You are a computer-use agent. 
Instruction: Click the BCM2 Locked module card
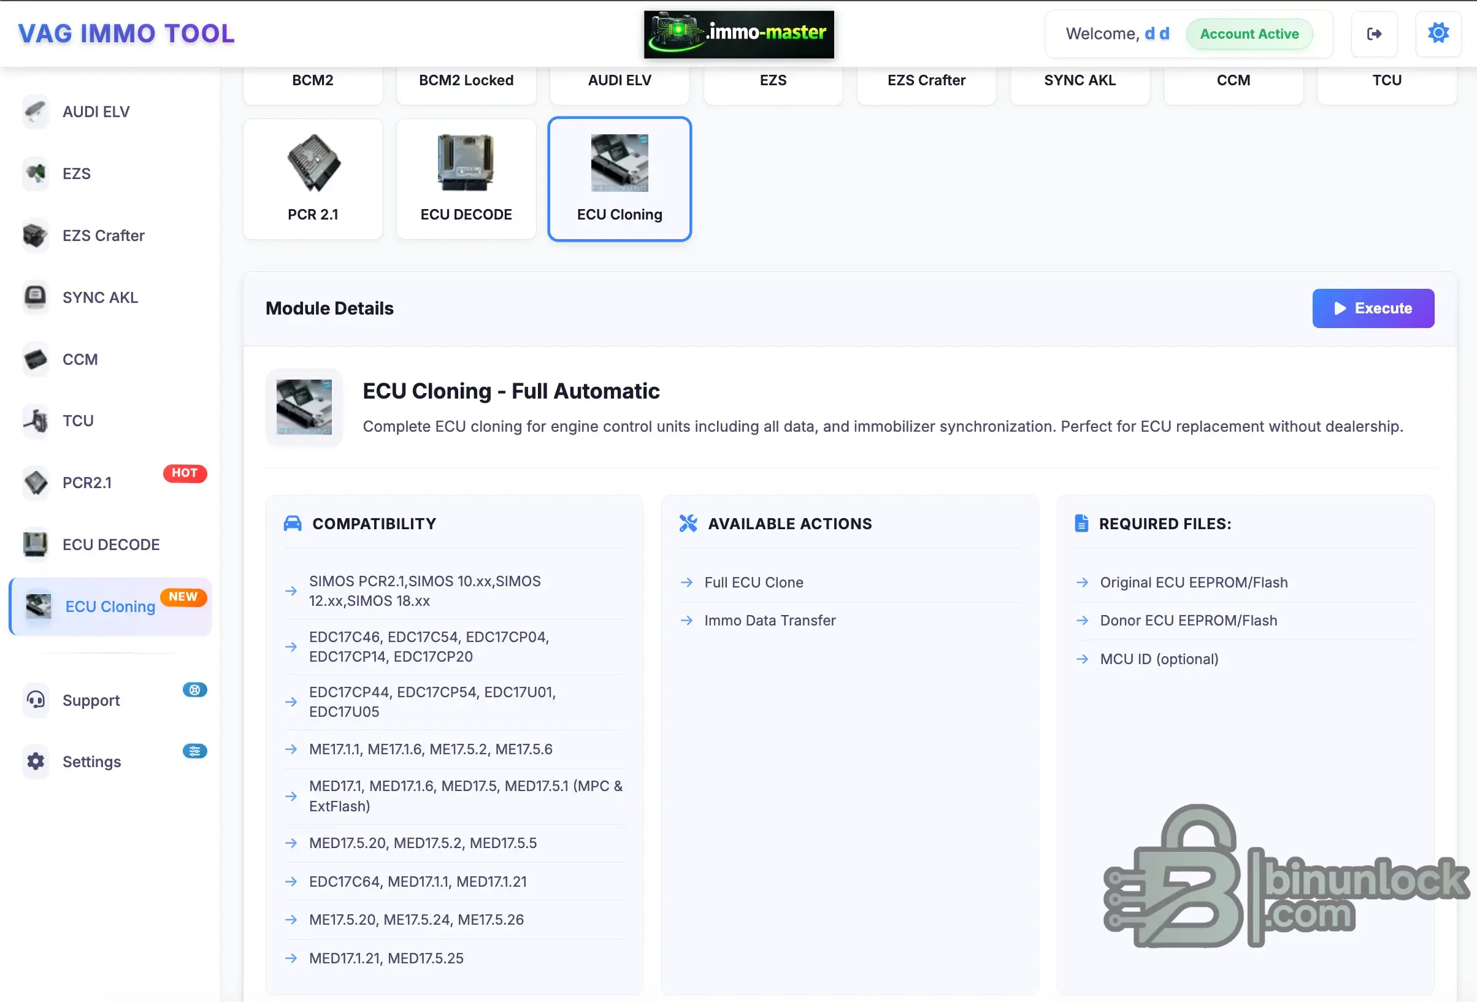pos(466,82)
